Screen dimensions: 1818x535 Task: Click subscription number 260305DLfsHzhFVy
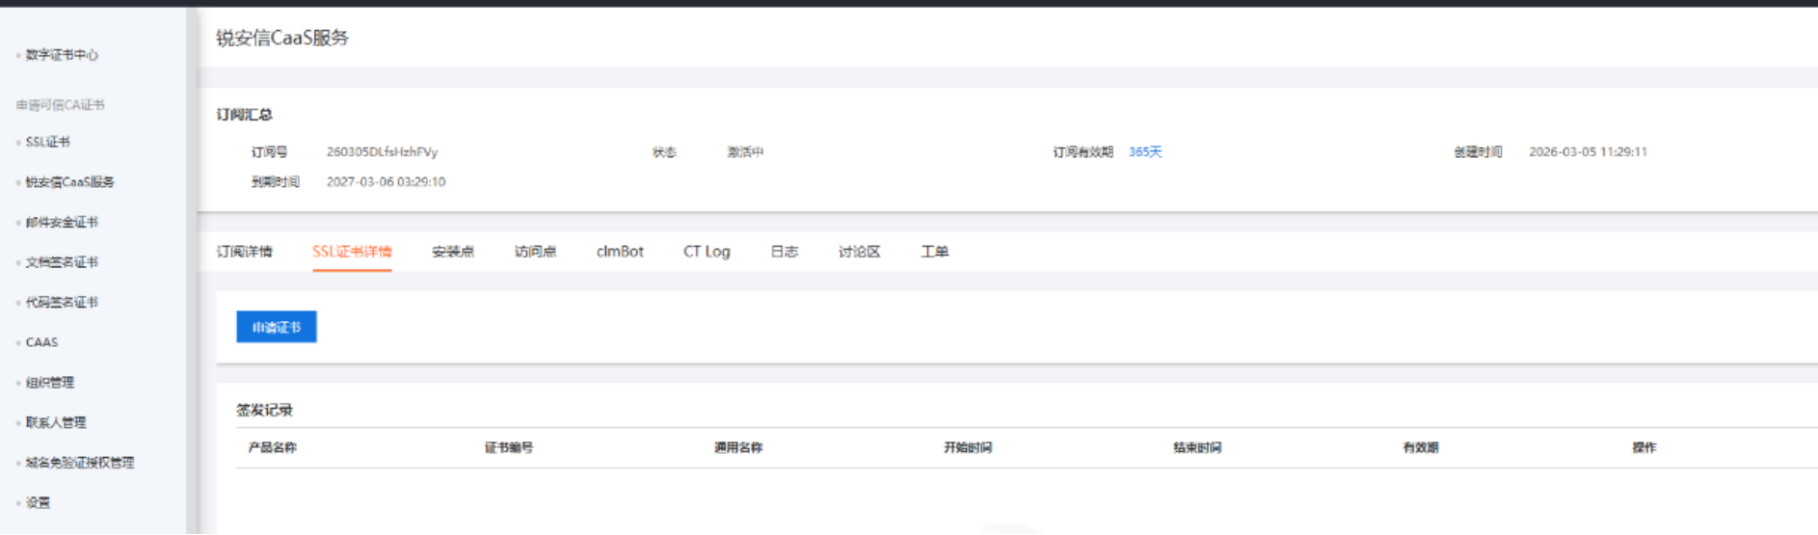point(382,152)
